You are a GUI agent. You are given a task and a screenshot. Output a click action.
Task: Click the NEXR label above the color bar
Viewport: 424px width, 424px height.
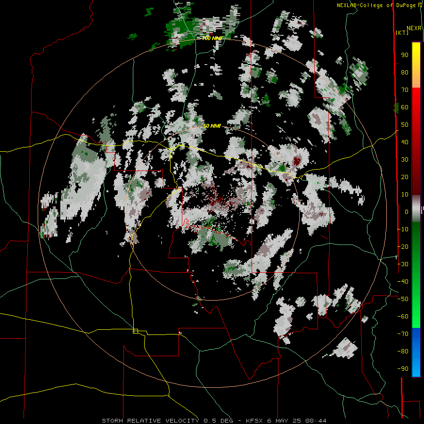[x=414, y=28]
